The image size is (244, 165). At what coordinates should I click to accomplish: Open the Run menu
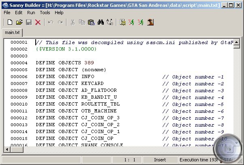[x=31, y=13]
